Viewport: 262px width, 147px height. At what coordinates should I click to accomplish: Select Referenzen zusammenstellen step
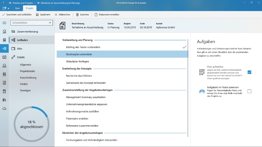click(122, 126)
